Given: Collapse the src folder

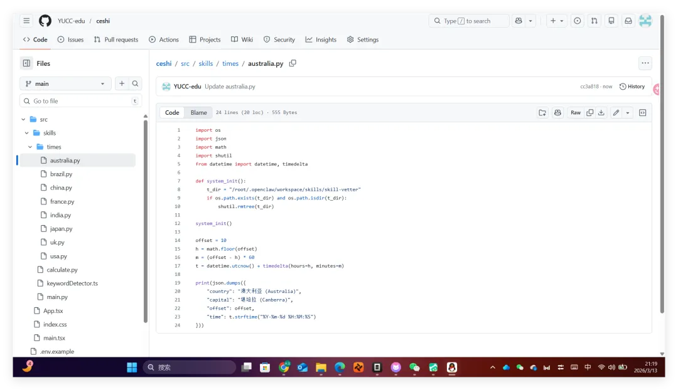Looking at the screenshot, I should tap(23, 119).
